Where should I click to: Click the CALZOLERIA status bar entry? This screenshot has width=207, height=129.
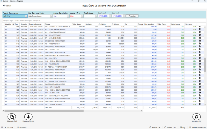[7, 127]
